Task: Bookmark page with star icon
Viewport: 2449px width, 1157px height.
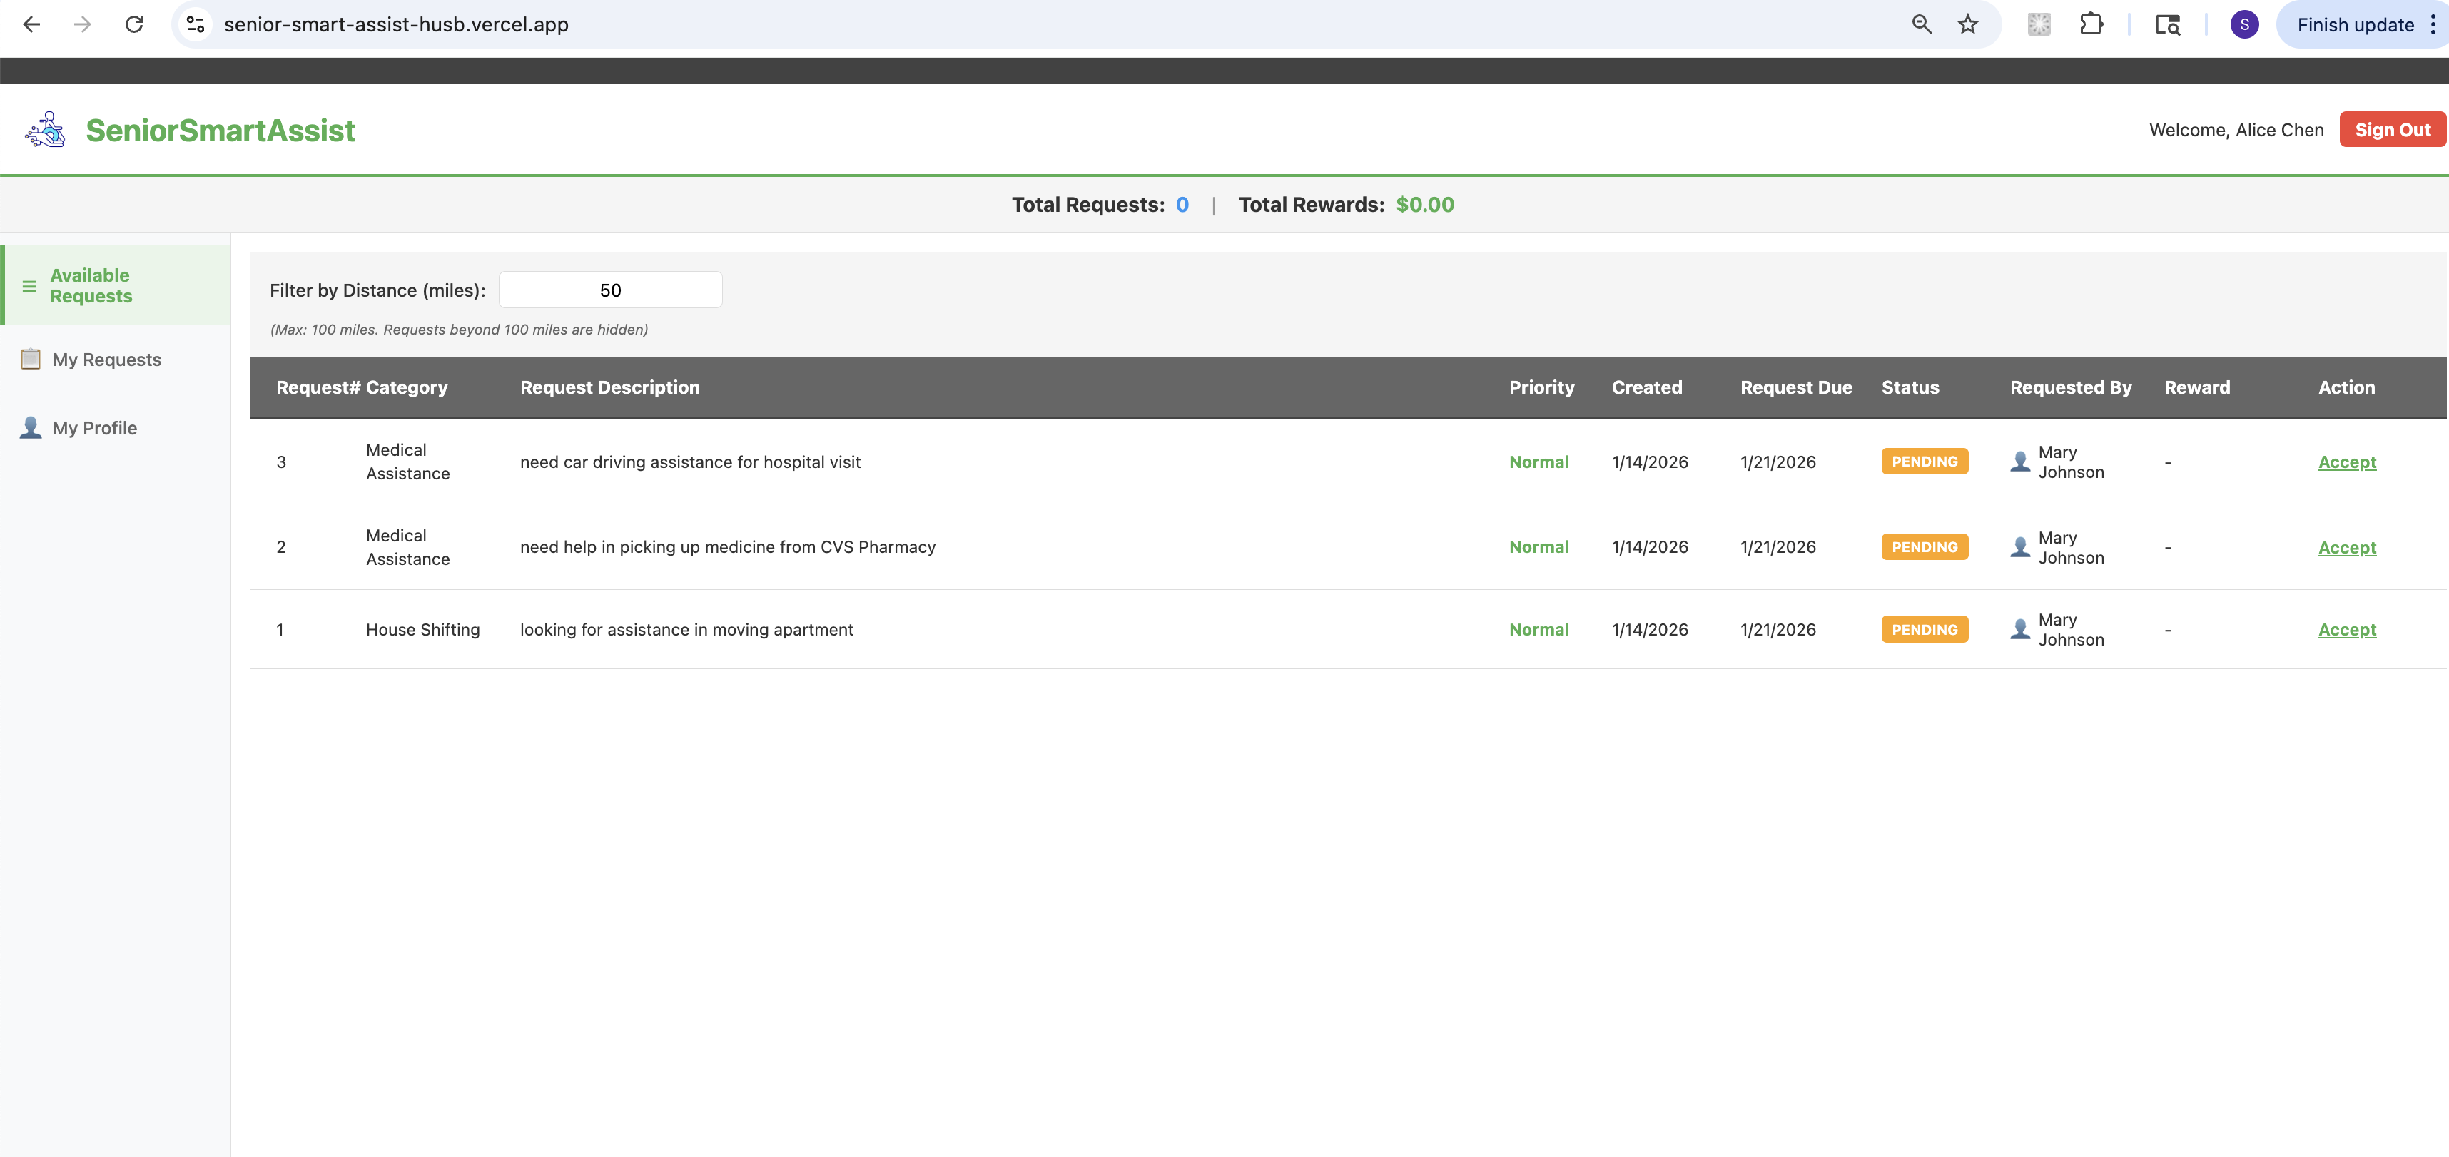Action: pyautogui.click(x=1968, y=25)
